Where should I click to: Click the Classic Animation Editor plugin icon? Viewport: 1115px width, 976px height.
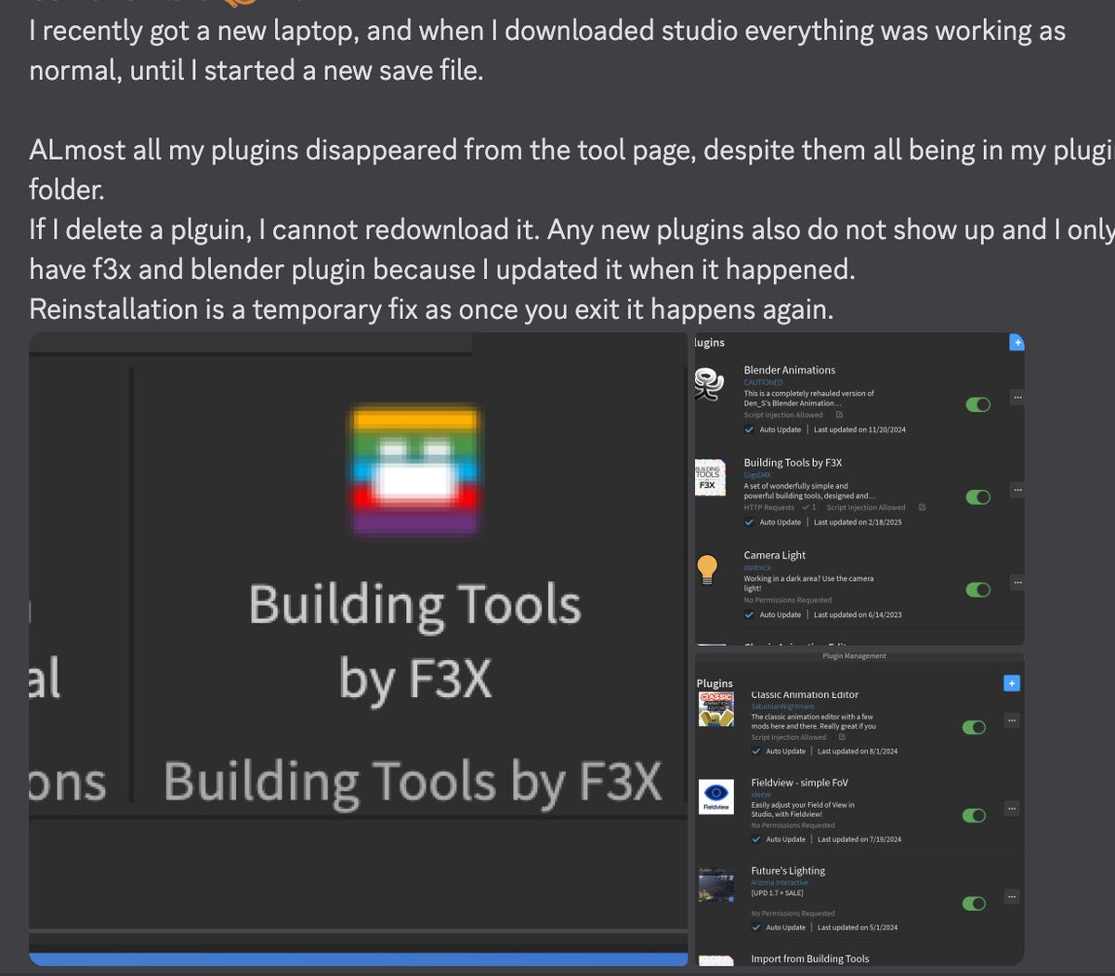click(x=716, y=709)
